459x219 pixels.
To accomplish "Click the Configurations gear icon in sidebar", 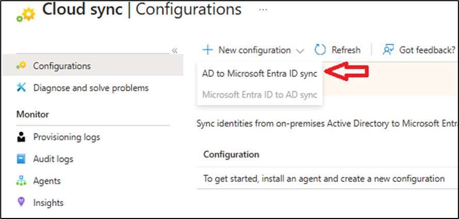I will click(22, 66).
